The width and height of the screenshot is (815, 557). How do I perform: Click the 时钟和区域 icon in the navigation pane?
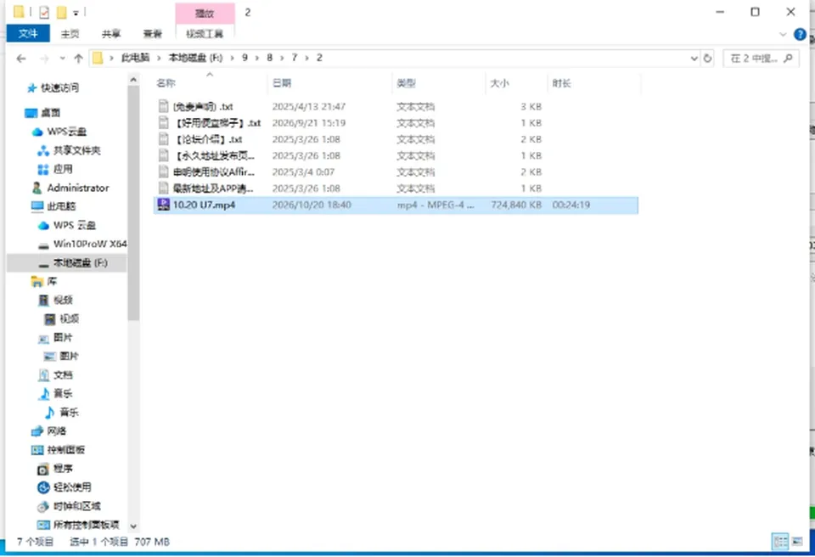tap(43, 506)
